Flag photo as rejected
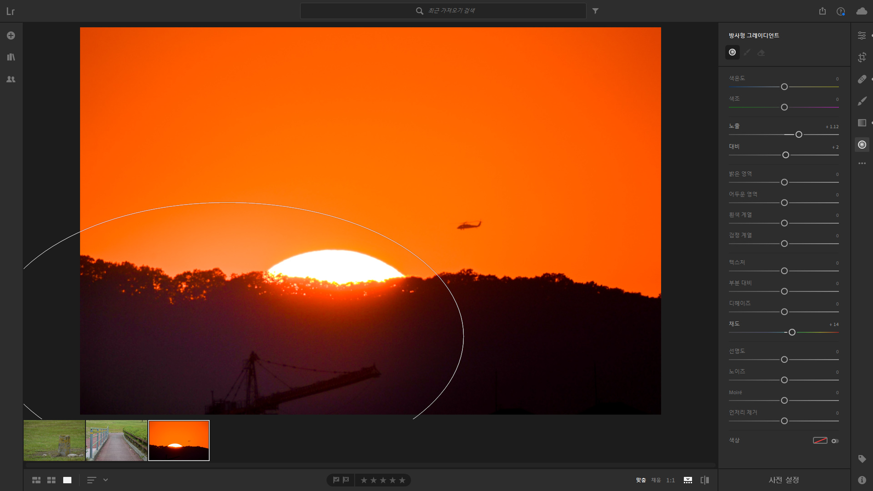873x491 pixels. (x=346, y=480)
